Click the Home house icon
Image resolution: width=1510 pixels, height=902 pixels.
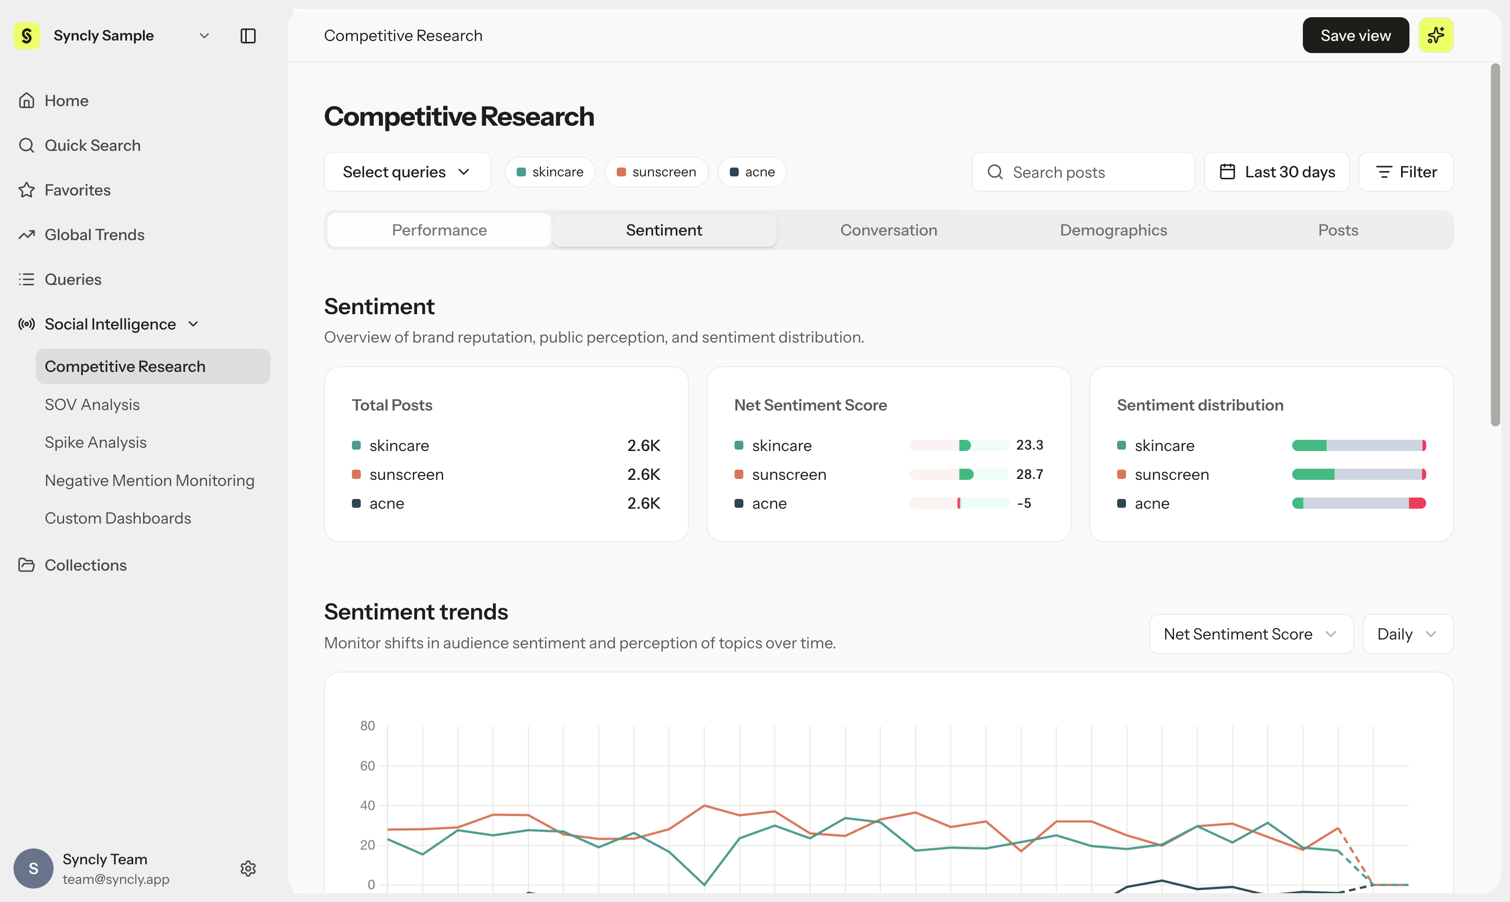[x=26, y=100]
